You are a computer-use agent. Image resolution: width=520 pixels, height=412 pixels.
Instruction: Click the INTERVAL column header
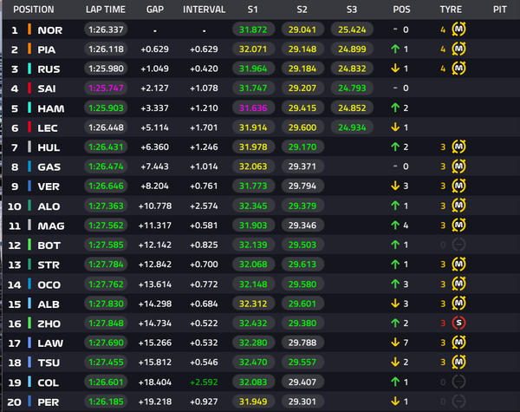pyautogui.click(x=204, y=10)
